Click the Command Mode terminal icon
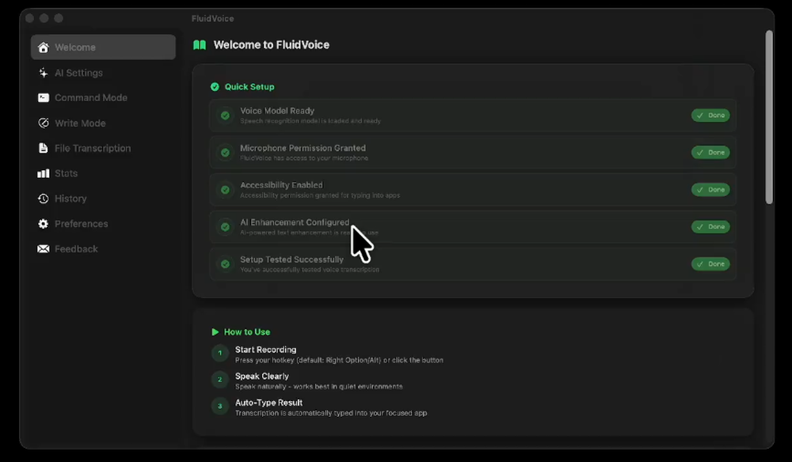The image size is (792, 462). pyautogui.click(x=44, y=98)
